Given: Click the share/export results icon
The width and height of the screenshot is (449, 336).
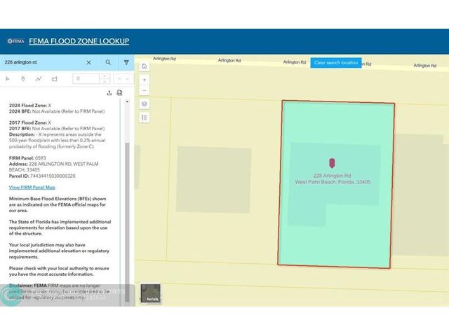Looking at the screenshot, I should coord(109,93).
